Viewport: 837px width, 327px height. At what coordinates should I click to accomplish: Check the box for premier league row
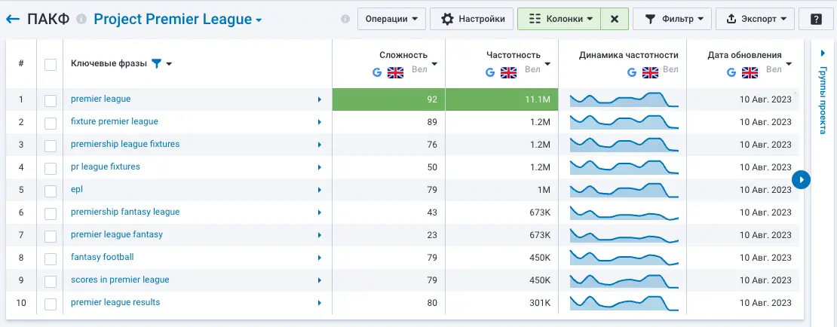pyautogui.click(x=51, y=99)
